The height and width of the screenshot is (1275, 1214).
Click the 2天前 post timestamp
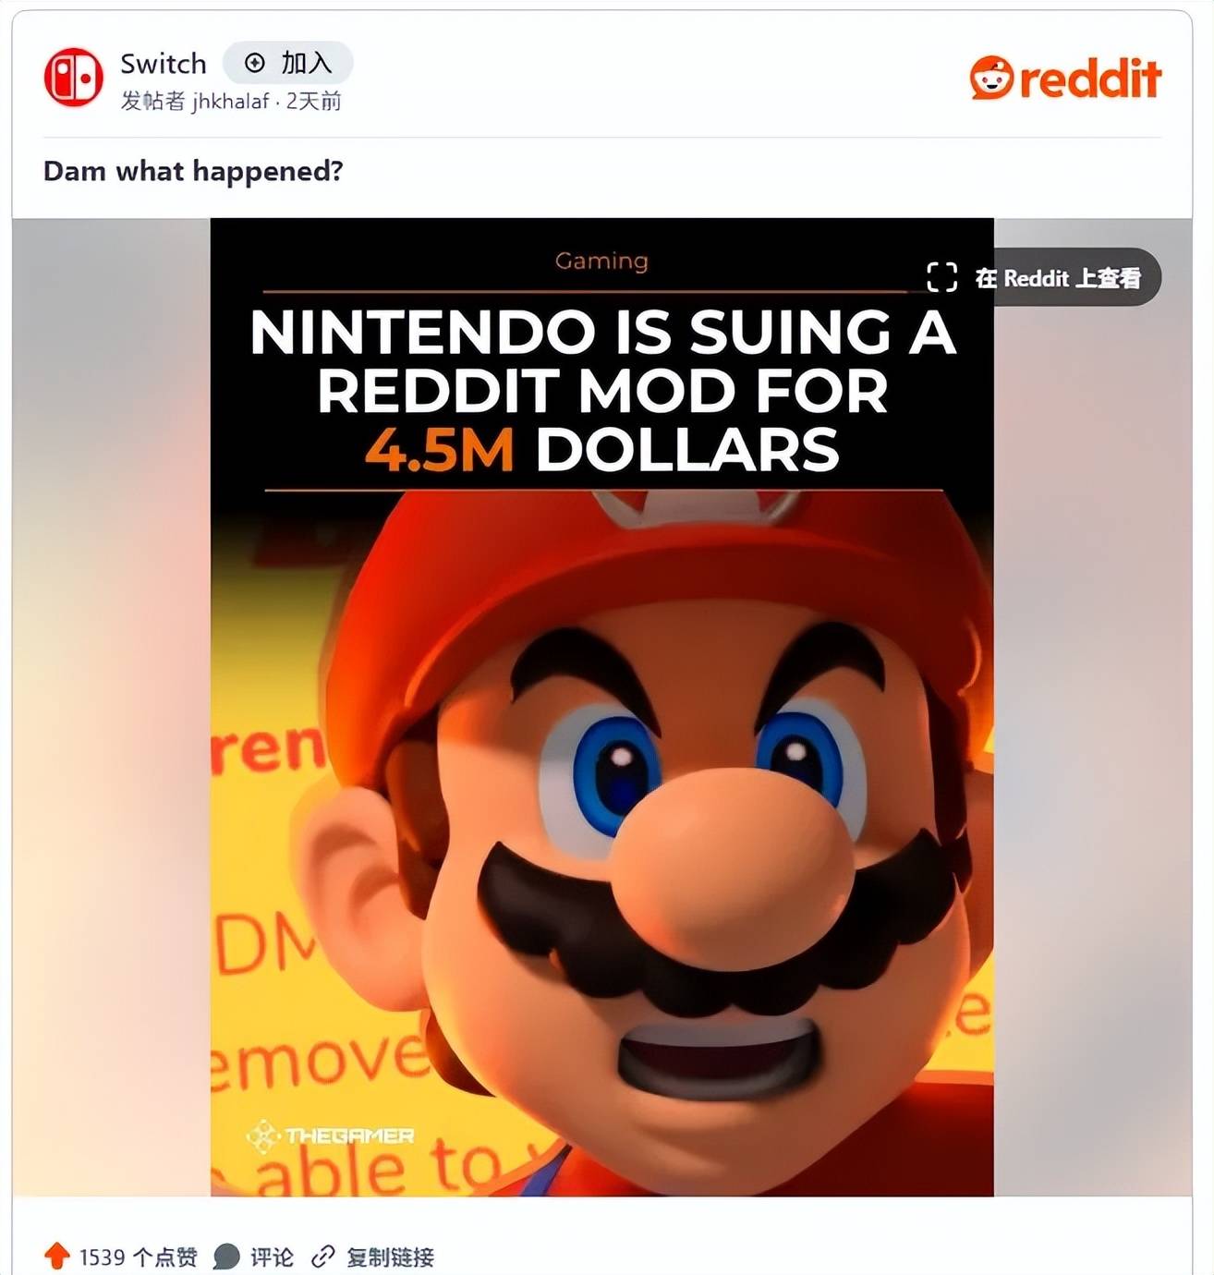[x=313, y=101]
